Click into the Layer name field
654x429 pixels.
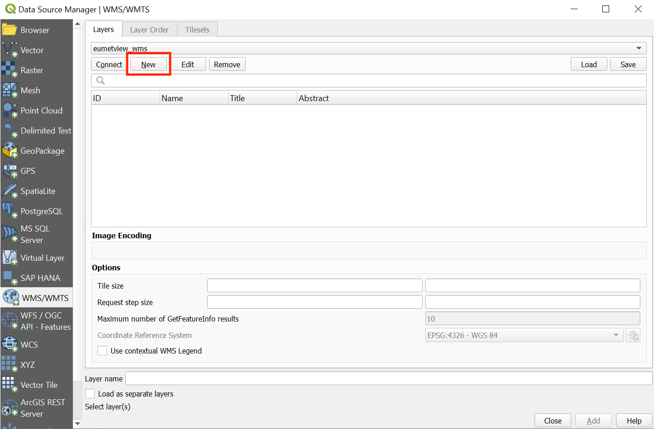click(388, 379)
